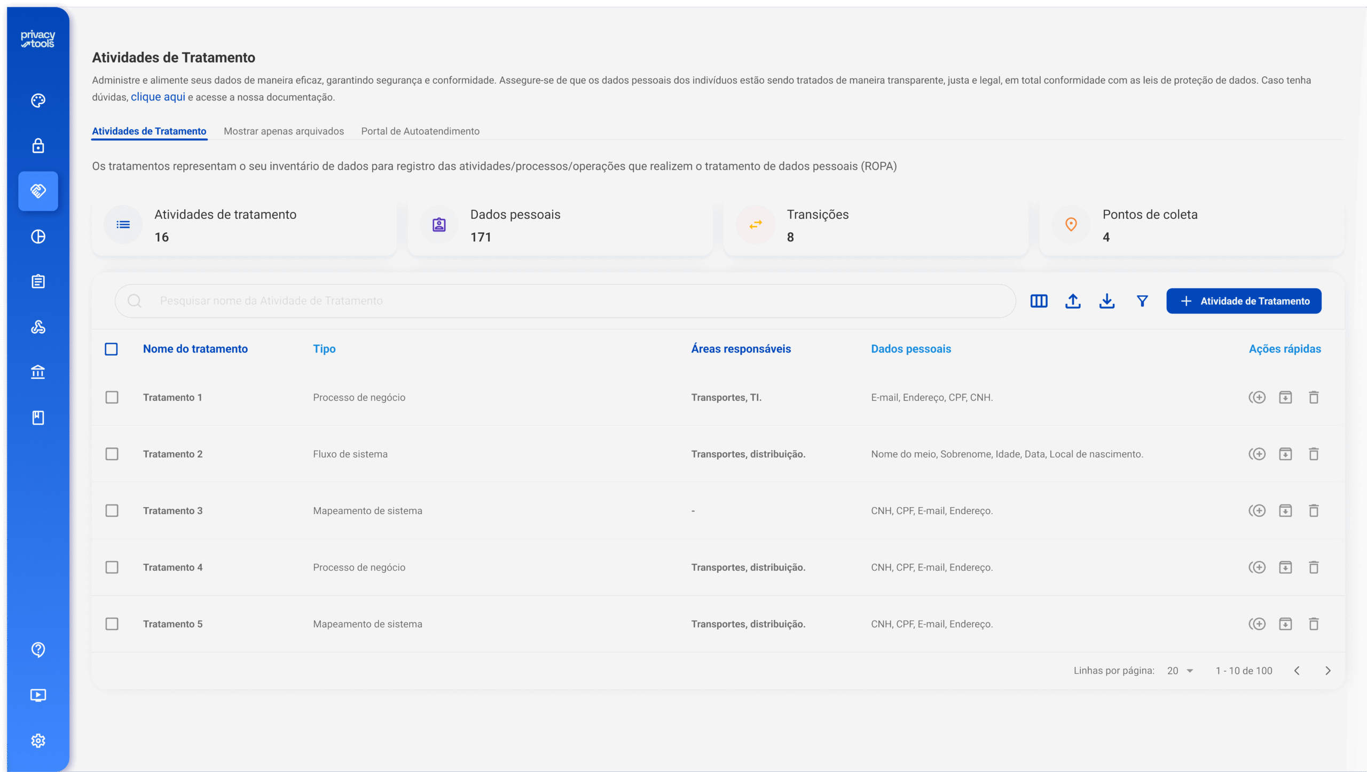This screenshot has width=1367, height=772.
Task: Open the Portal de Autoatendimento tab
Action: [420, 131]
